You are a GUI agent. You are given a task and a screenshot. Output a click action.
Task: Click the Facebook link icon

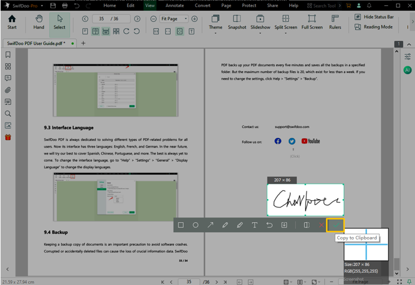(x=277, y=141)
